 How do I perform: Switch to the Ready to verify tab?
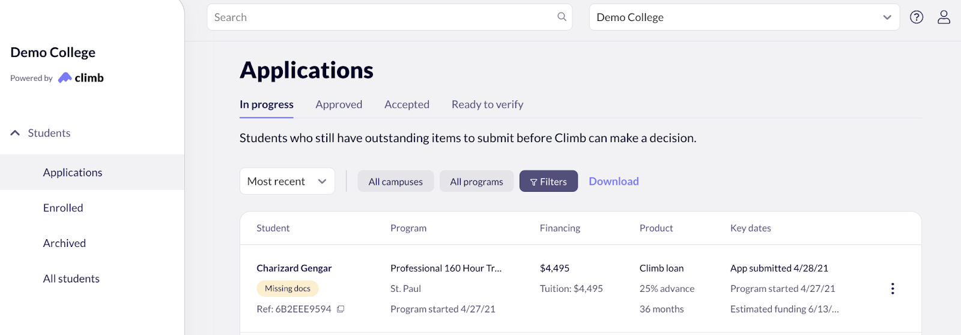[487, 104]
